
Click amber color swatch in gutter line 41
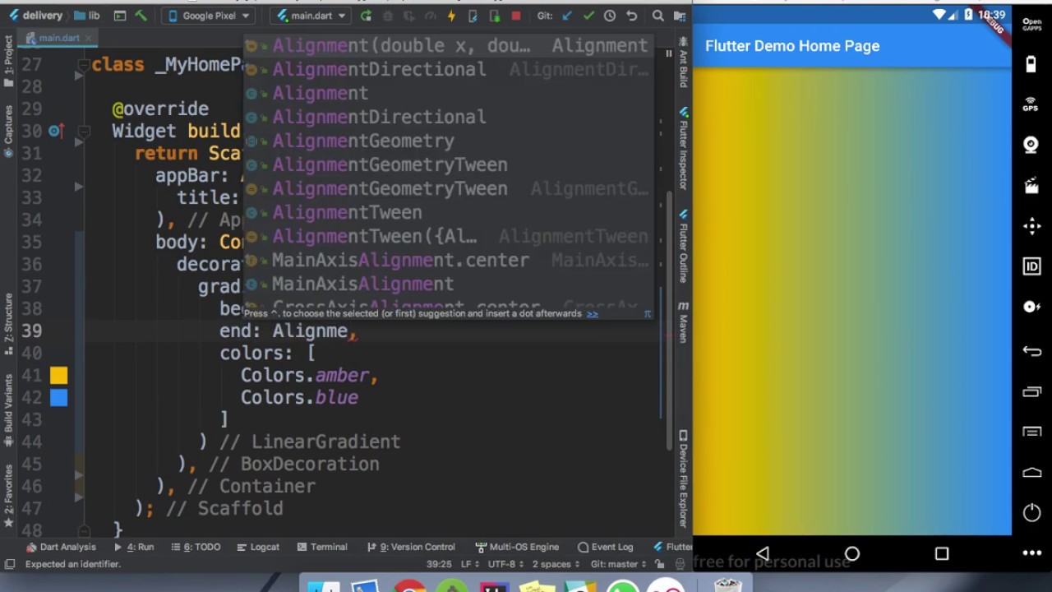tap(58, 376)
